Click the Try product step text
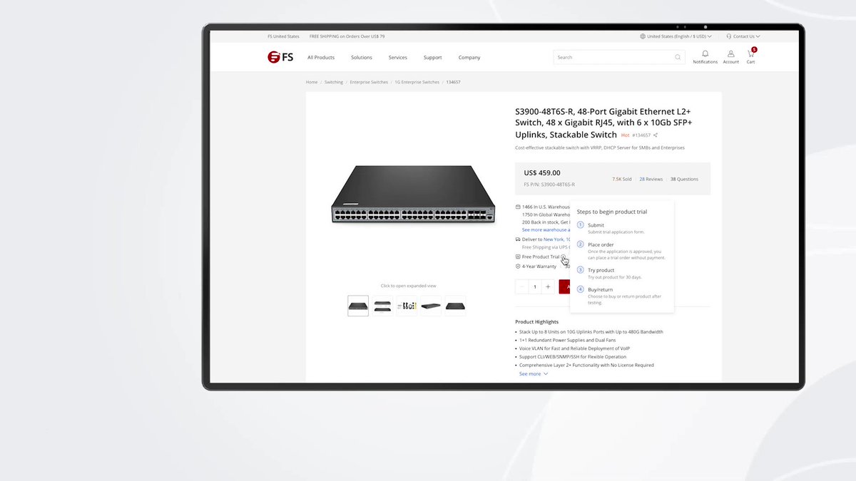 coord(601,270)
